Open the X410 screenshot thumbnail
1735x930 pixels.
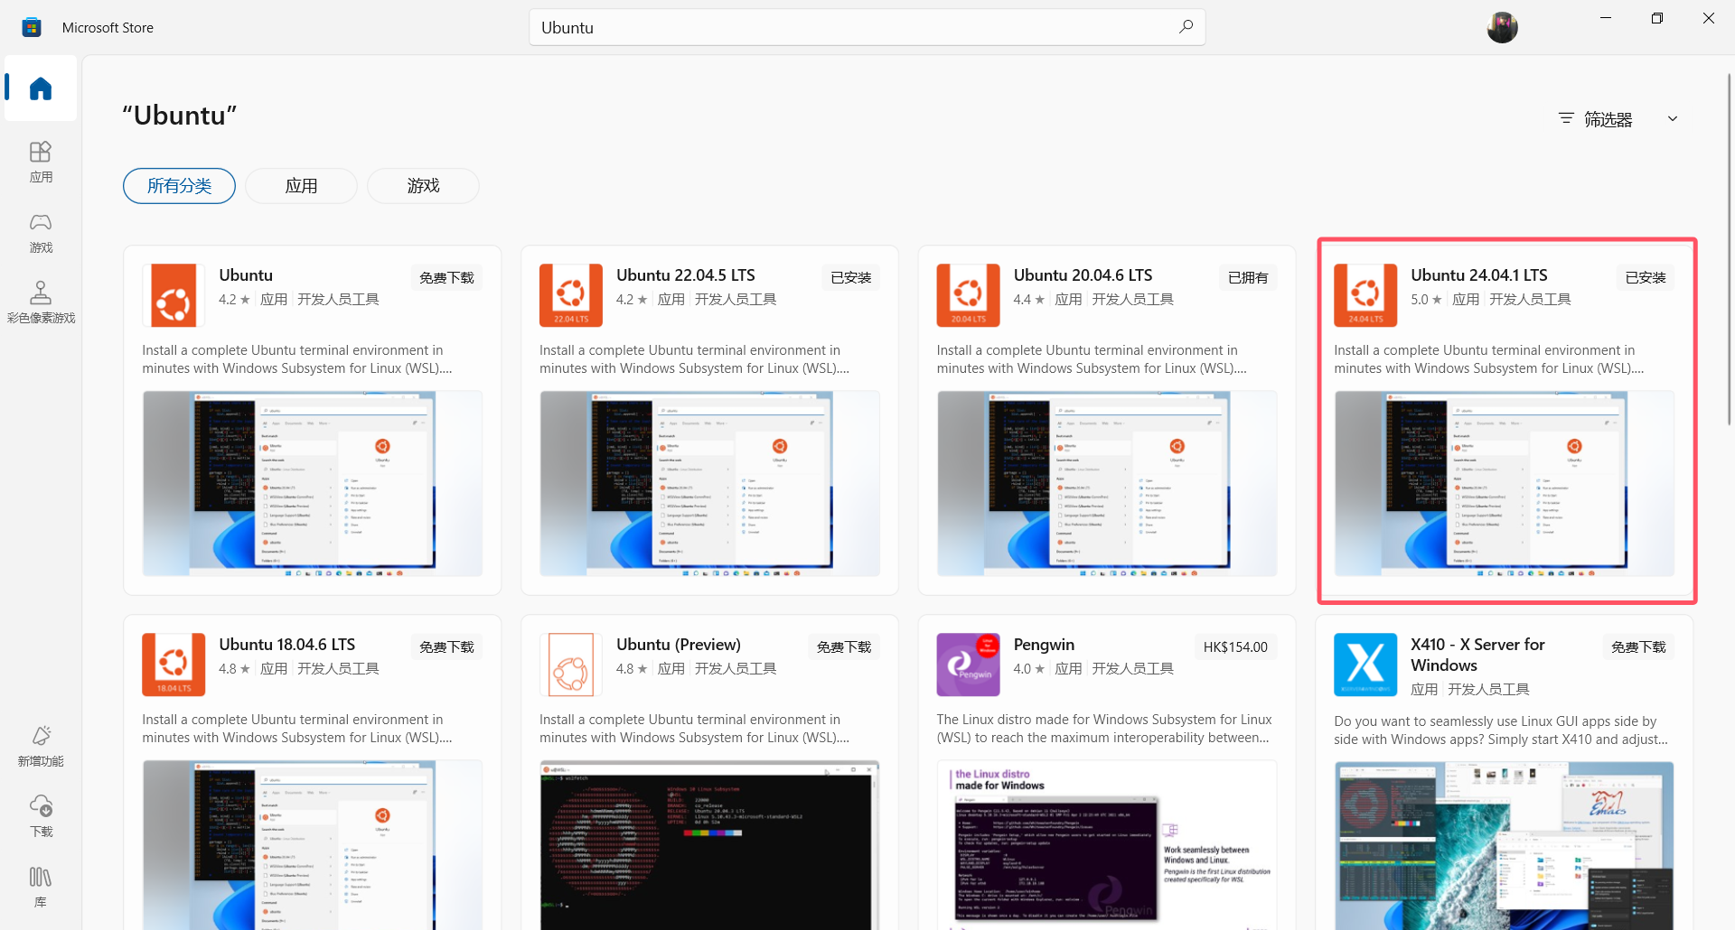(1505, 845)
